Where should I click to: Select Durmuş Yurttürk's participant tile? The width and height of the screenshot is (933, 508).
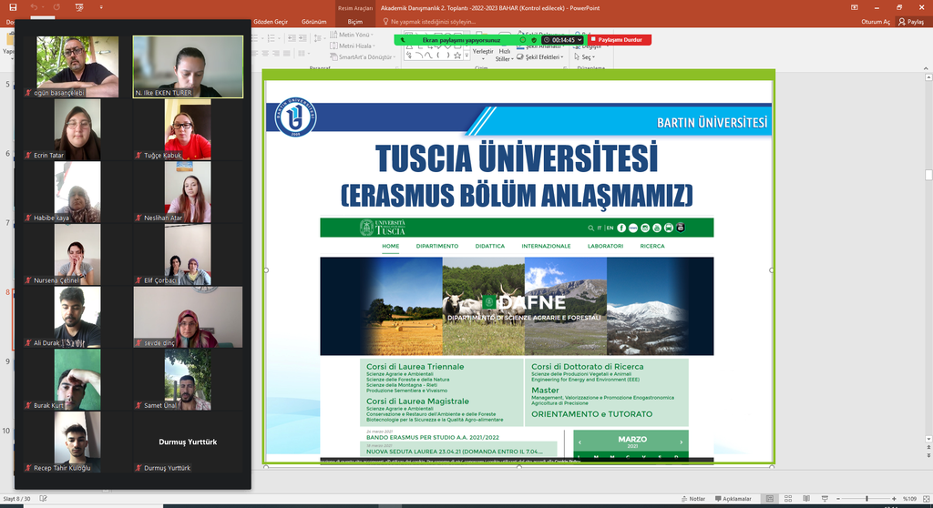point(188,442)
